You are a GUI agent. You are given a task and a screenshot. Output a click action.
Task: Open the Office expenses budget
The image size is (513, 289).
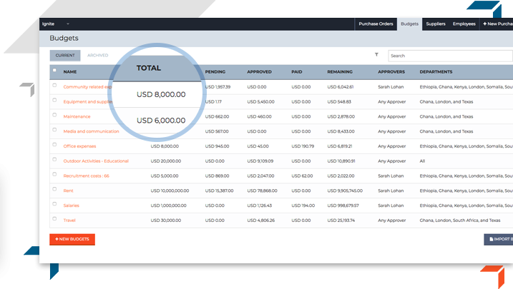coord(79,146)
